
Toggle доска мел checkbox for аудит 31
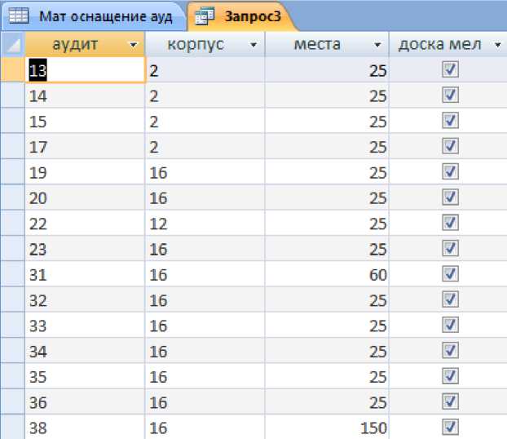[451, 274]
